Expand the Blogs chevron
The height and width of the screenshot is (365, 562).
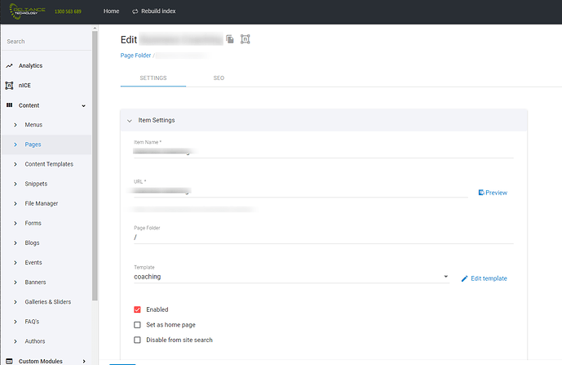(x=15, y=243)
